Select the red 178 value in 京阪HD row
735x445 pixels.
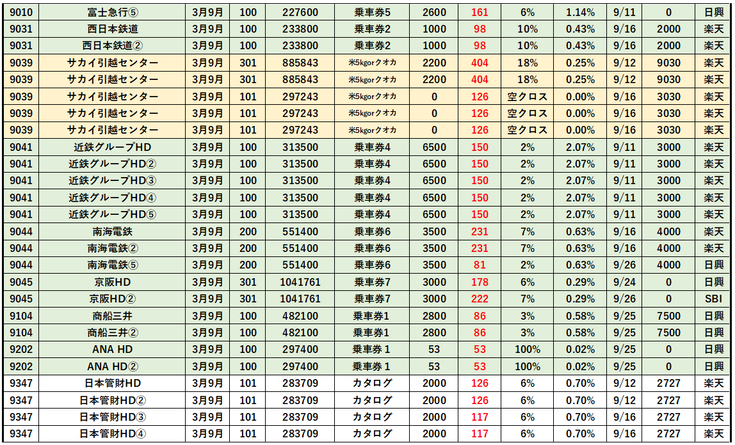point(480,282)
